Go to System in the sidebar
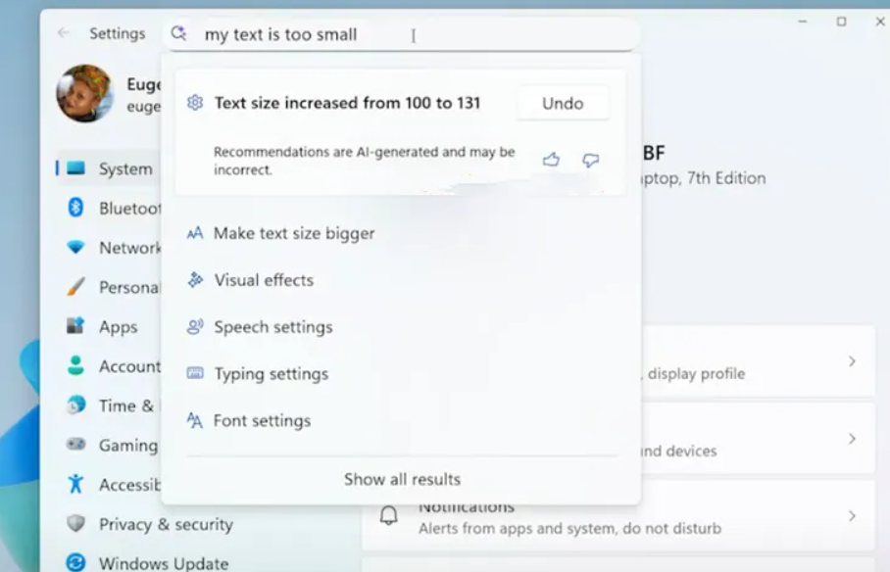The height and width of the screenshot is (572, 890). [124, 168]
